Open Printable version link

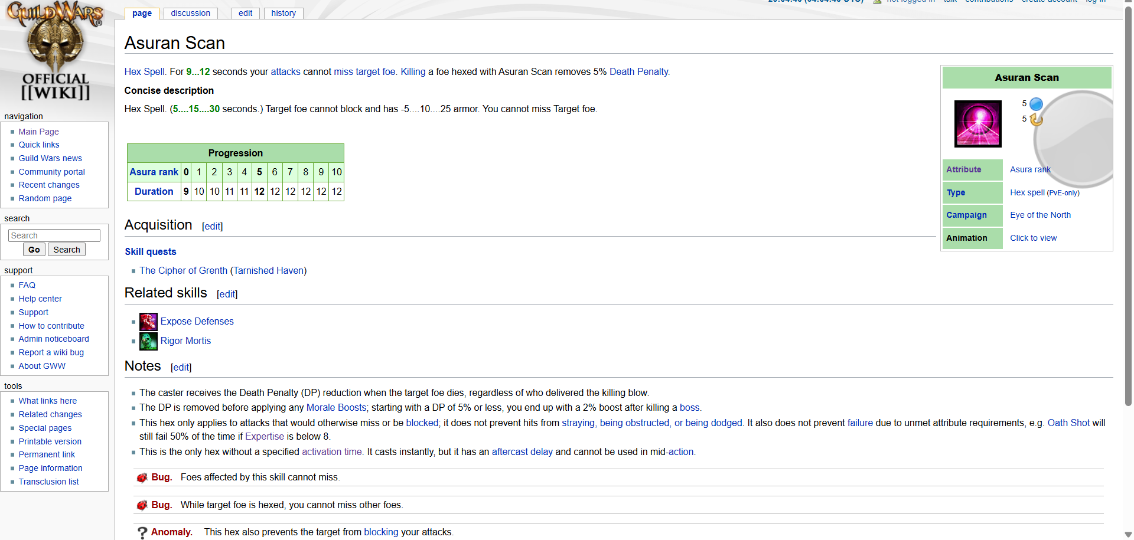point(50,441)
